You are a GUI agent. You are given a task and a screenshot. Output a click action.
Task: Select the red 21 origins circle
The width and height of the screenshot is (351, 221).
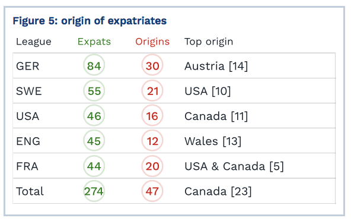[152, 91]
